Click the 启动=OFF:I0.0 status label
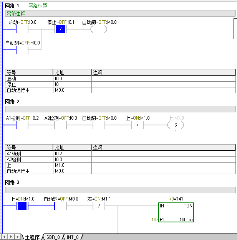 coord(22,22)
